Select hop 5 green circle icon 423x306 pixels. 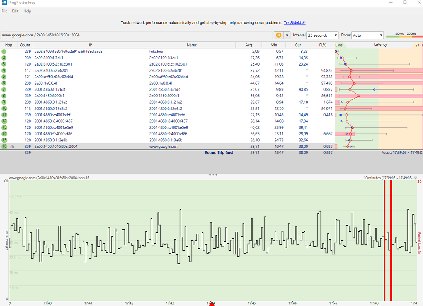(4, 77)
